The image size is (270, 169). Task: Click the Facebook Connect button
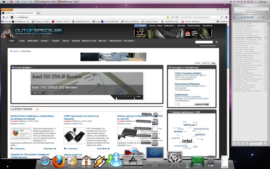coord(140,26)
